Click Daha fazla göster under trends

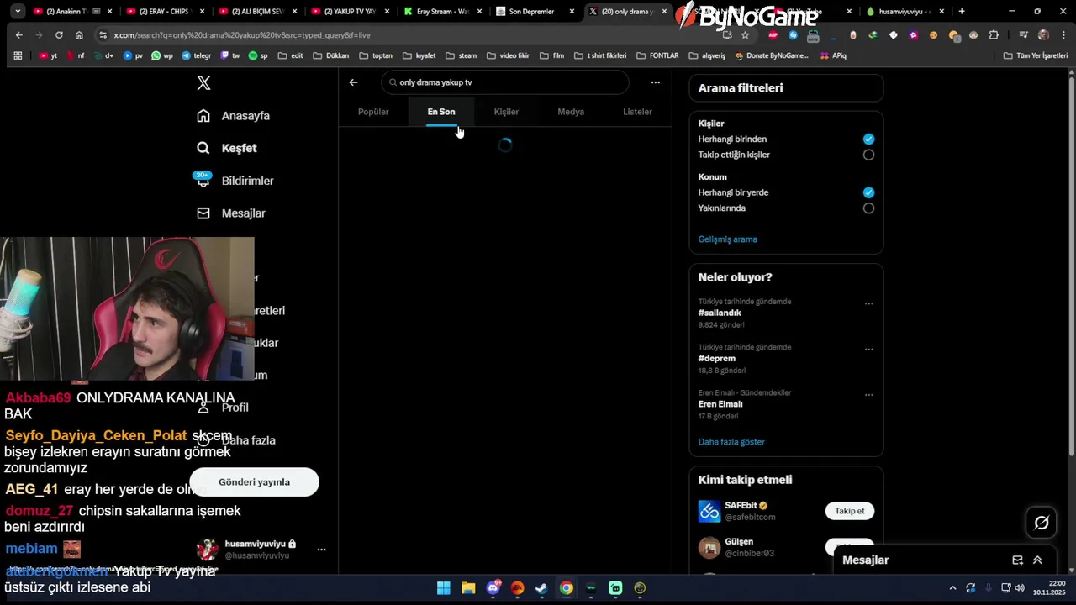[731, 442]
